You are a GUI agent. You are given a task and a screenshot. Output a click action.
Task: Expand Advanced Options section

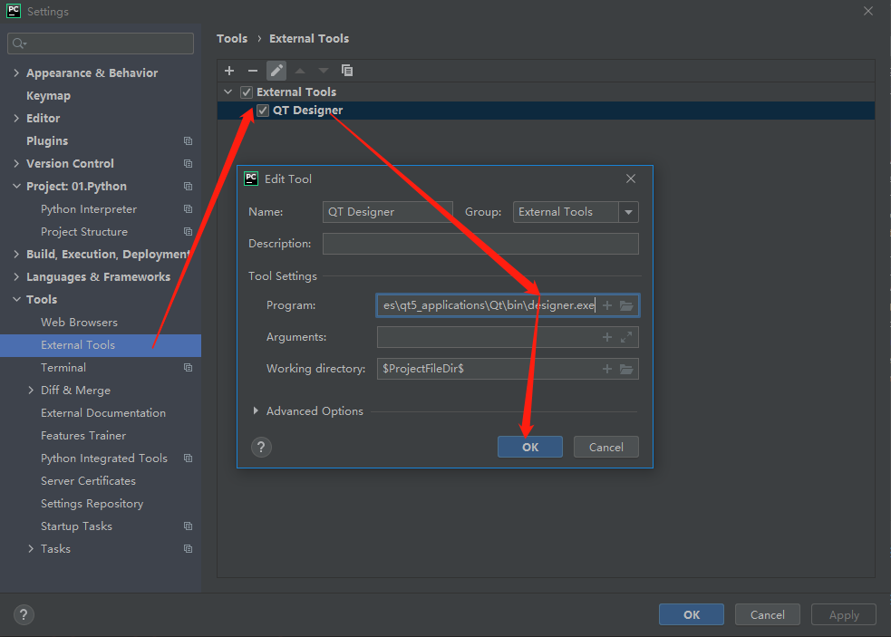tap(256, 411)
